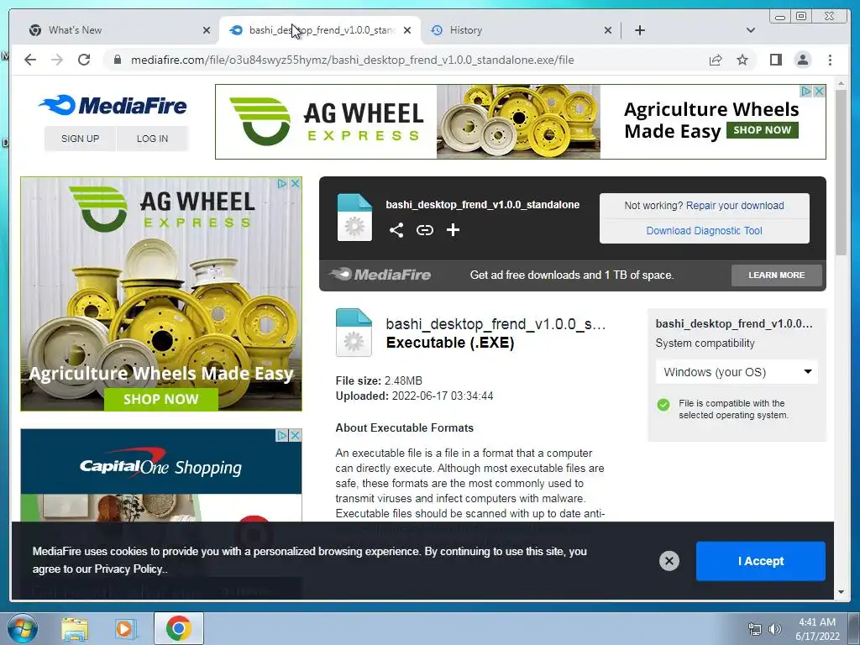Open Download Diagnostic Tool link
Screen dimensions: 860x645
(705, 231)
